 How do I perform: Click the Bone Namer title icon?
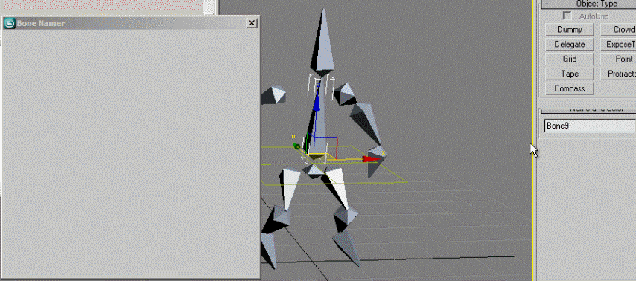click(x=10, y=23)
